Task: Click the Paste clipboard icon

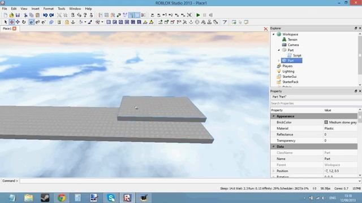Action: (x=38, y=15)
